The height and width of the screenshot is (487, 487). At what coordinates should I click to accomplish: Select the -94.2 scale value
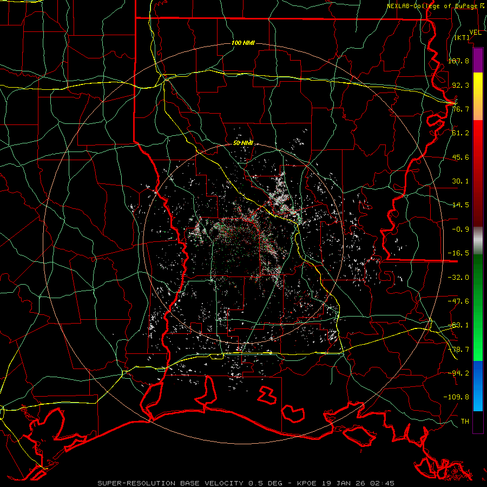[458, 373]
